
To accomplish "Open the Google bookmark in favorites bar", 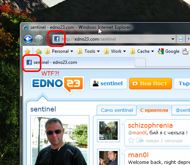I will [x=169, y=51].
